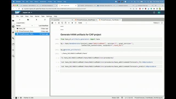176x99 pixels.
Task: Expand the Jupyter Lab application dropdown
Action: tap(27, 12)
